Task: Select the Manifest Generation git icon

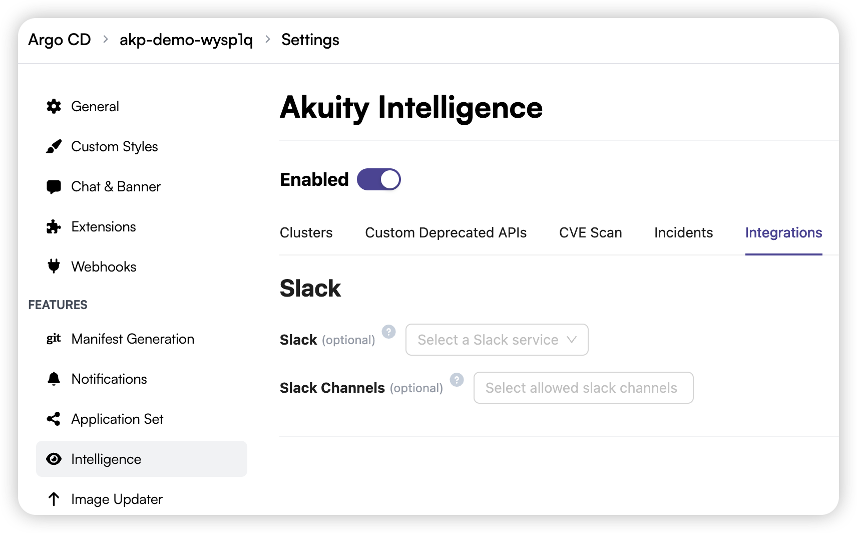Action: [54, 339]
